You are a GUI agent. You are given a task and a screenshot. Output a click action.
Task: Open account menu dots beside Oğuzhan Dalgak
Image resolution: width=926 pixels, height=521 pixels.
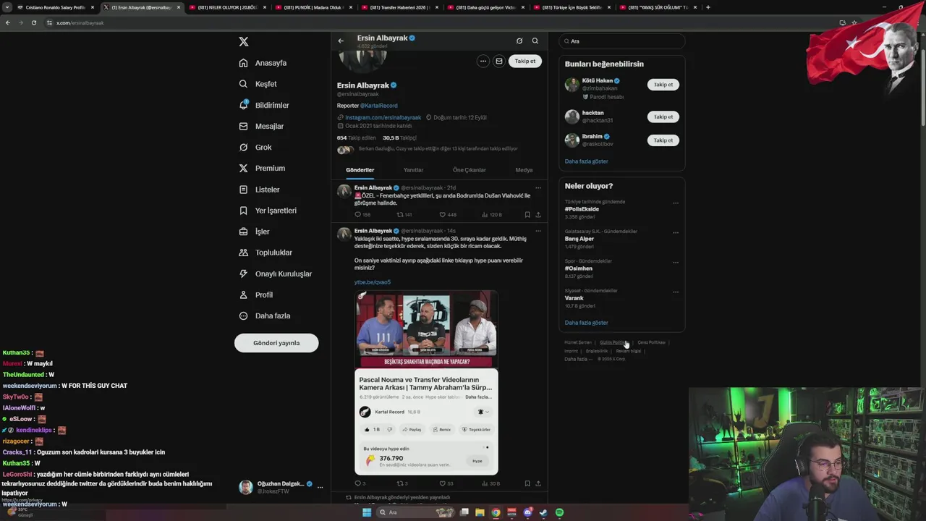[x=320, y=487]
